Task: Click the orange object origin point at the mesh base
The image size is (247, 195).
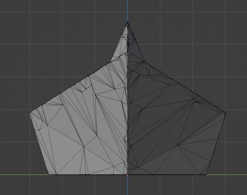Action: [128, 175]
